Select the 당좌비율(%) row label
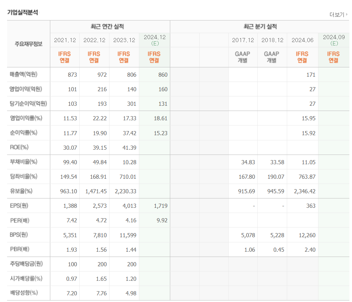The width and height of the screenshot is (352, 302). [23, 177]
